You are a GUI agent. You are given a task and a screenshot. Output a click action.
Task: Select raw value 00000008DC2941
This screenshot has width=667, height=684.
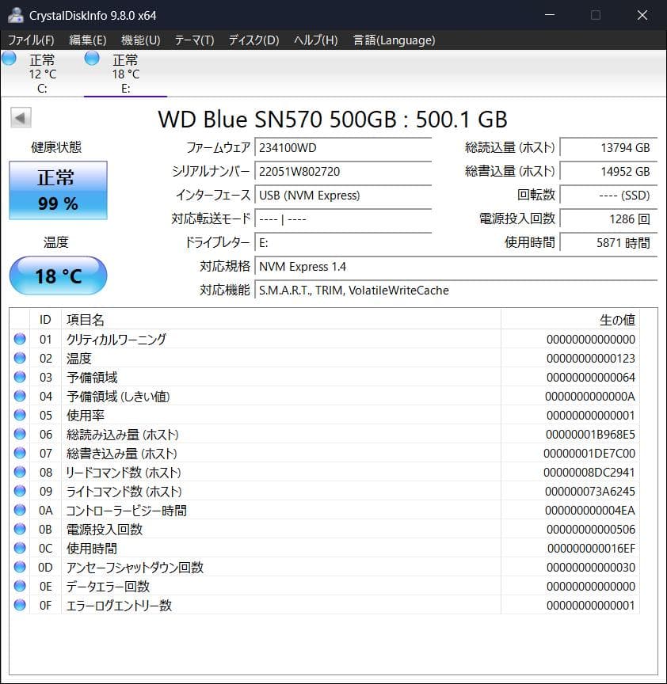pos(589,473)
